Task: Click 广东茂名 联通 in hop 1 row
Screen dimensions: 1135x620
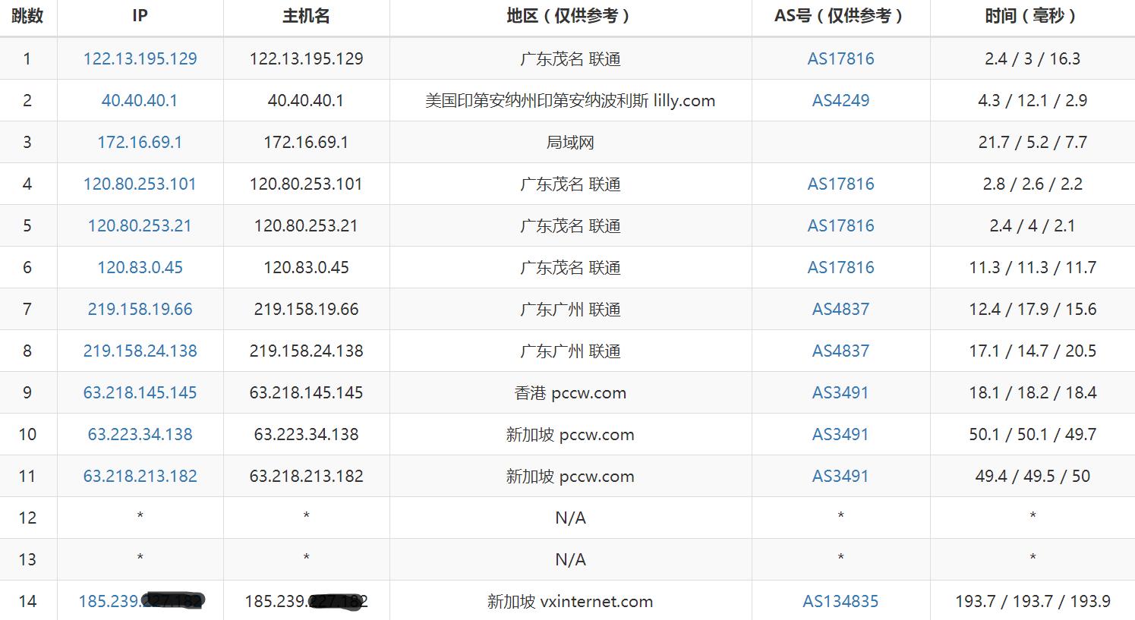Action: tap(570, 59)
